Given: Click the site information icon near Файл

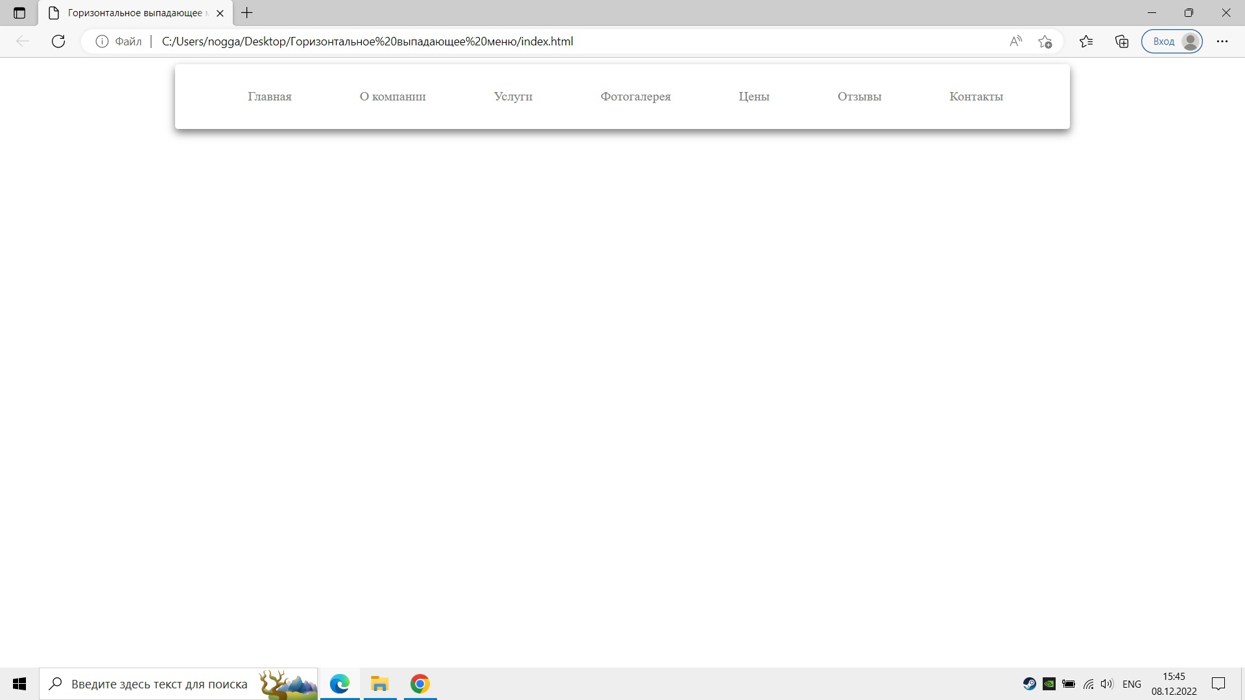Looking at the screenshot, I should (x=102, y=41).
